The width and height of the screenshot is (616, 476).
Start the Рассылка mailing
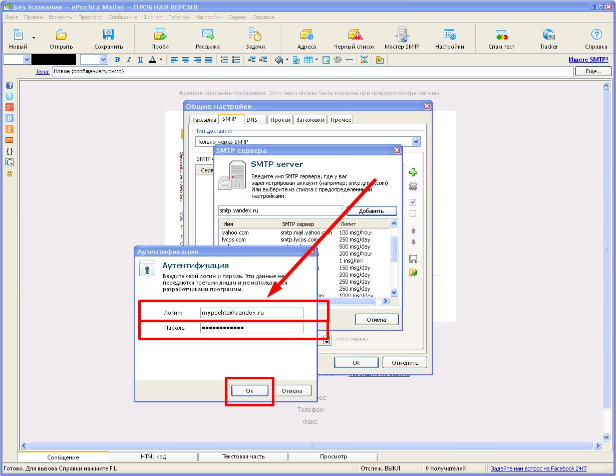point(208,39)
